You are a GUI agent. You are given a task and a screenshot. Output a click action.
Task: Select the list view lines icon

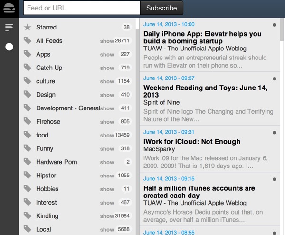pos(9,28)
